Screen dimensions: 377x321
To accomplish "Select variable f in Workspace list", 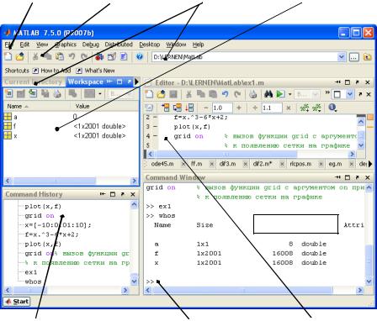I will 71,126.
